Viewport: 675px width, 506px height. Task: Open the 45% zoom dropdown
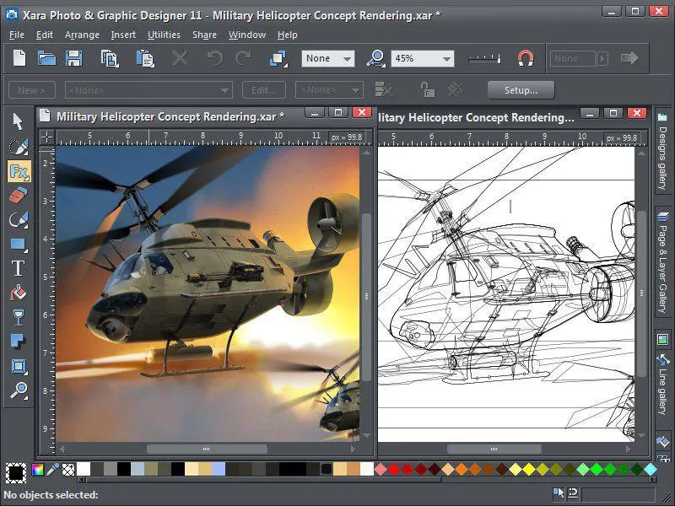(x=423, y=58)
